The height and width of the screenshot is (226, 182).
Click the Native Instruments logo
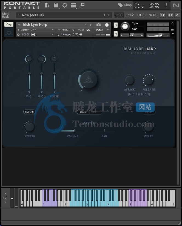pyautogui.click(x=176, y=5)
